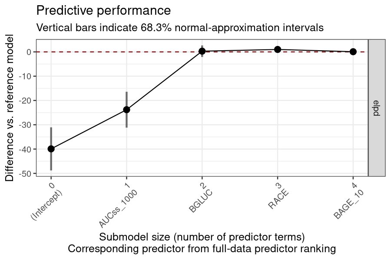Click the "RACE" x-axis label
Viewport: 391px width, 260px height.
[x=273, y=198]
